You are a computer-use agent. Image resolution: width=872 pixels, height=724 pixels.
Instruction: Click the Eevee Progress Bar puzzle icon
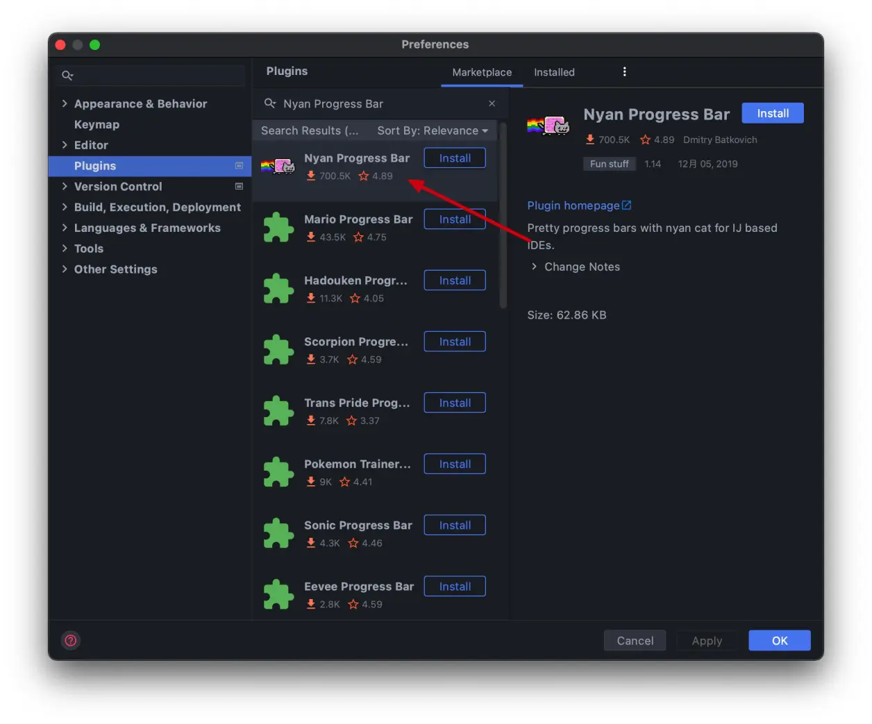click(278, 594)
